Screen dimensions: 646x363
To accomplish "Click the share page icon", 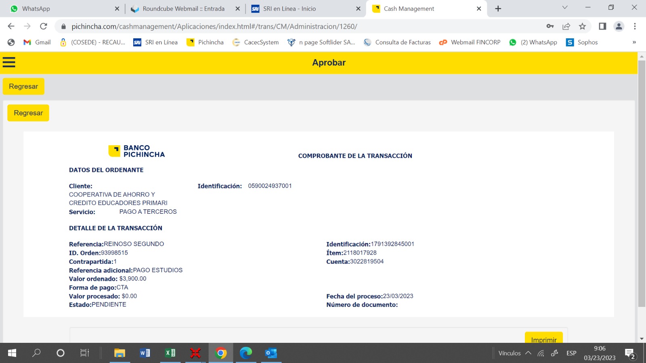I will [x=566, y=26].
